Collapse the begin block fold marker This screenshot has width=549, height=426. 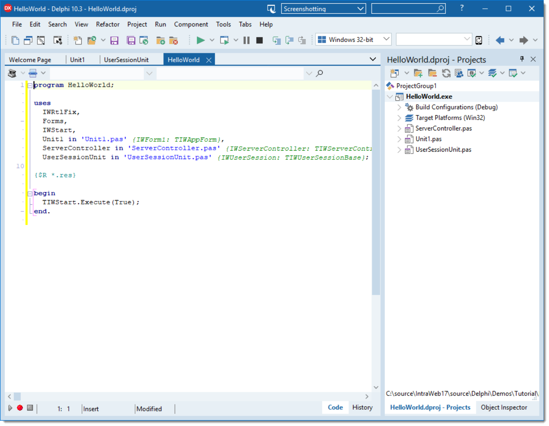pos(30,194)
